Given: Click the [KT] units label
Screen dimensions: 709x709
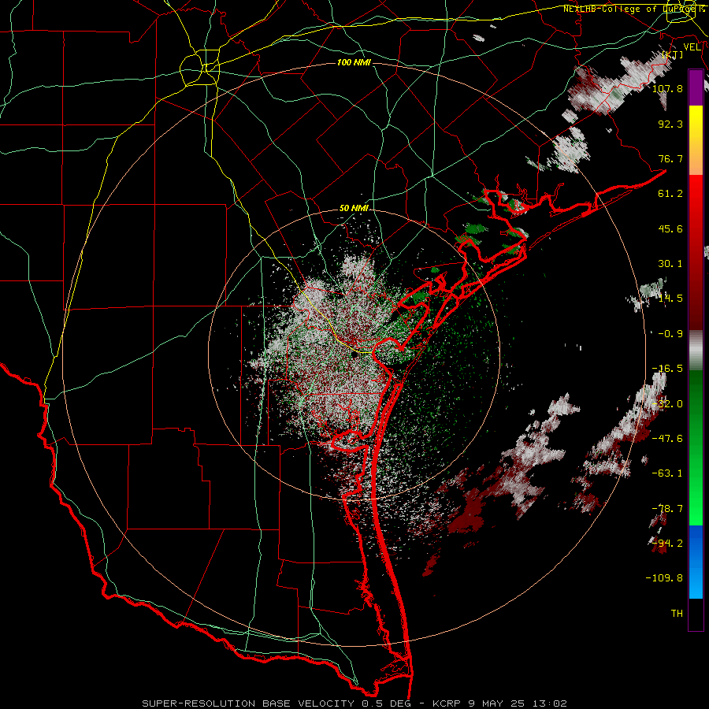Looking at the screenshot, I should [x=673, y=54].
